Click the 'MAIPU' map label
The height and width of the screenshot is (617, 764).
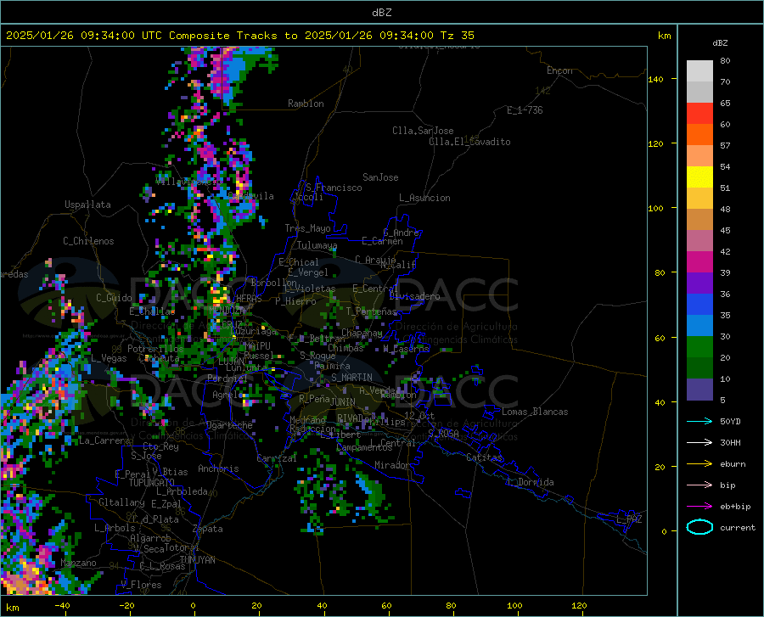click(x=257, y=345)
